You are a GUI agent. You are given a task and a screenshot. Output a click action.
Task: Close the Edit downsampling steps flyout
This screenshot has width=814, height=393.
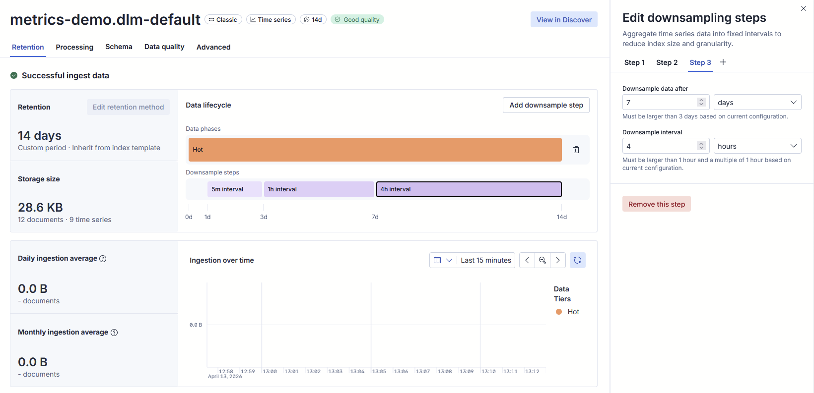tap(804, 8)
